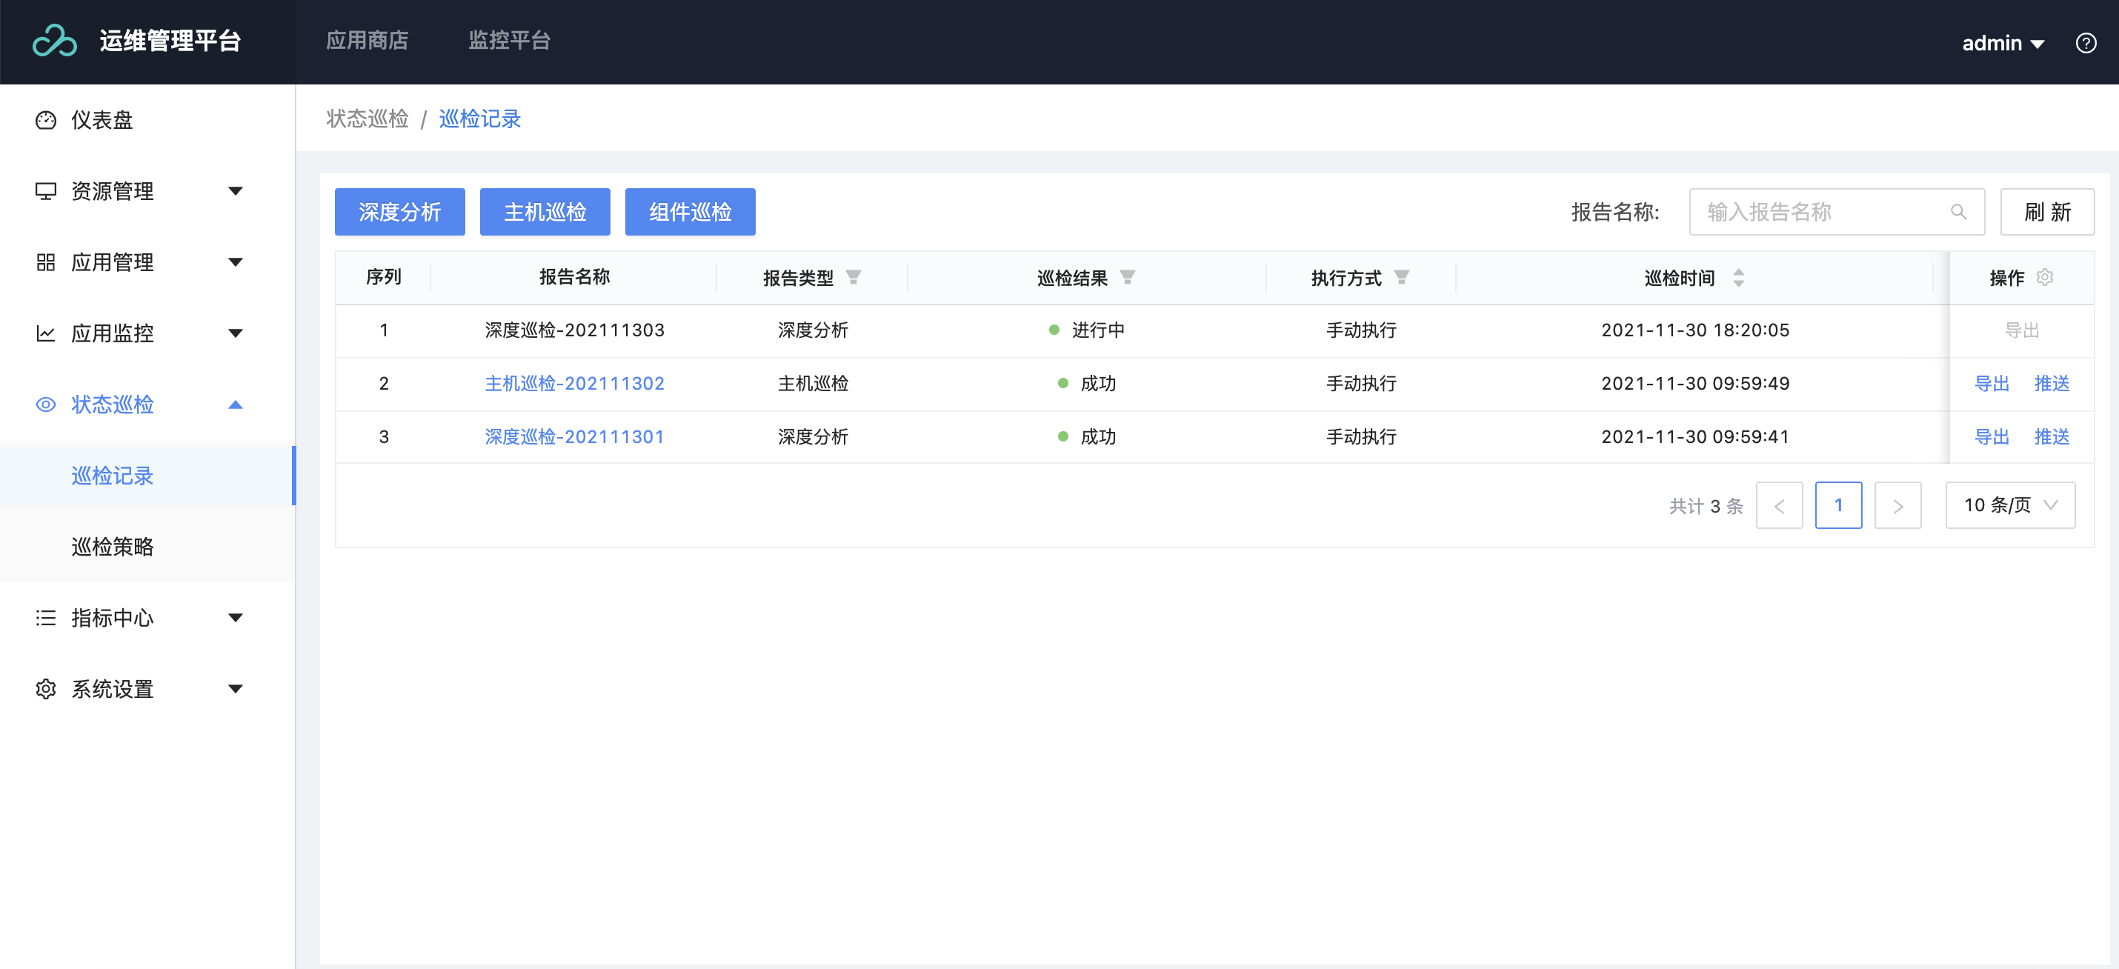Sort by inspection time arrows
Screen dimensions: 2119x969
[1738, 277]
